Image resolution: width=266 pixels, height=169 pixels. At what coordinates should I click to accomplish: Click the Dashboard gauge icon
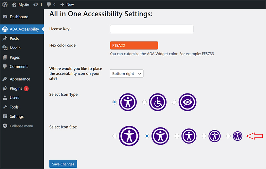(x=5, y=17)
